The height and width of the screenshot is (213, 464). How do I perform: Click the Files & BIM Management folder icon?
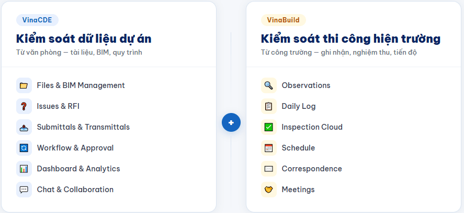(x=24, y=85)
